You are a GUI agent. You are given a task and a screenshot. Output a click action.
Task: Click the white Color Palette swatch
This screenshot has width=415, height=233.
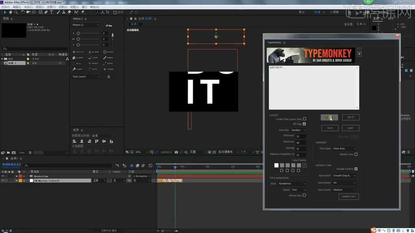click(x=276, y=165)
